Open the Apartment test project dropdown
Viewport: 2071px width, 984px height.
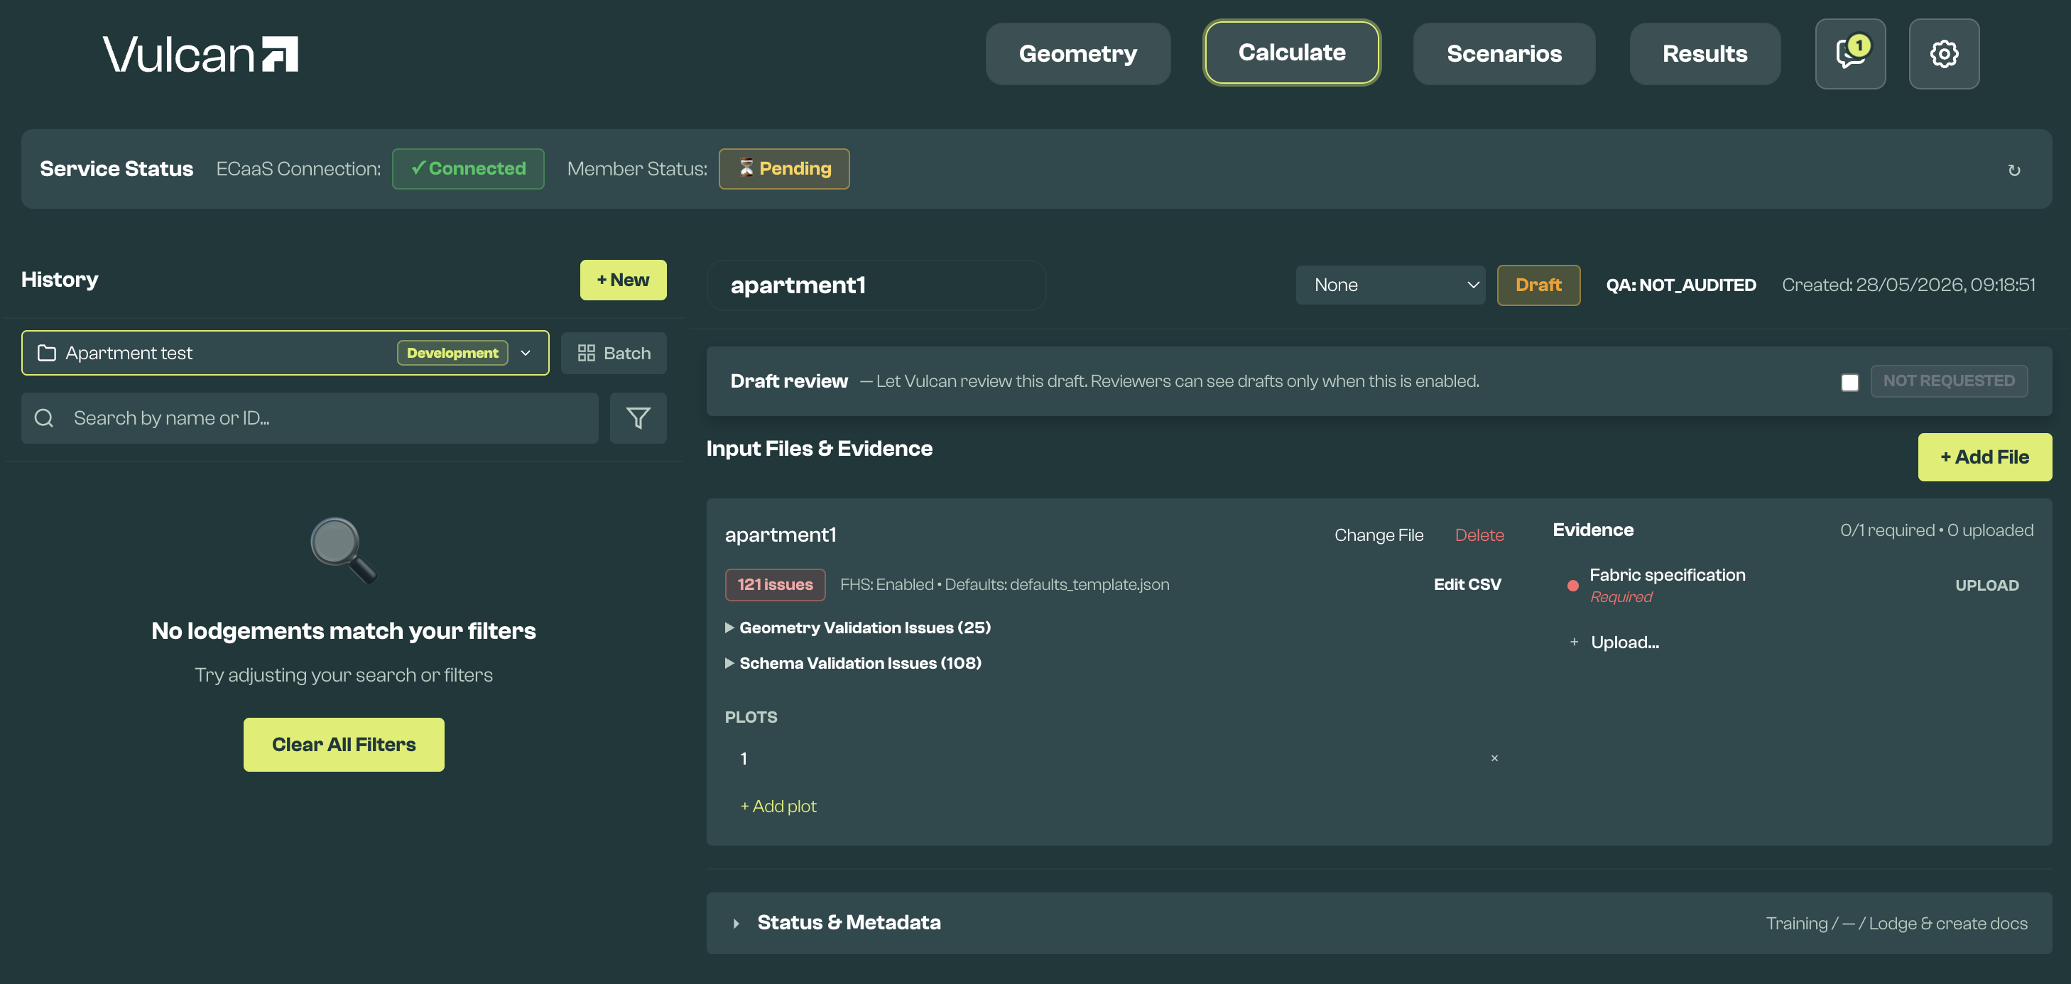286,353
